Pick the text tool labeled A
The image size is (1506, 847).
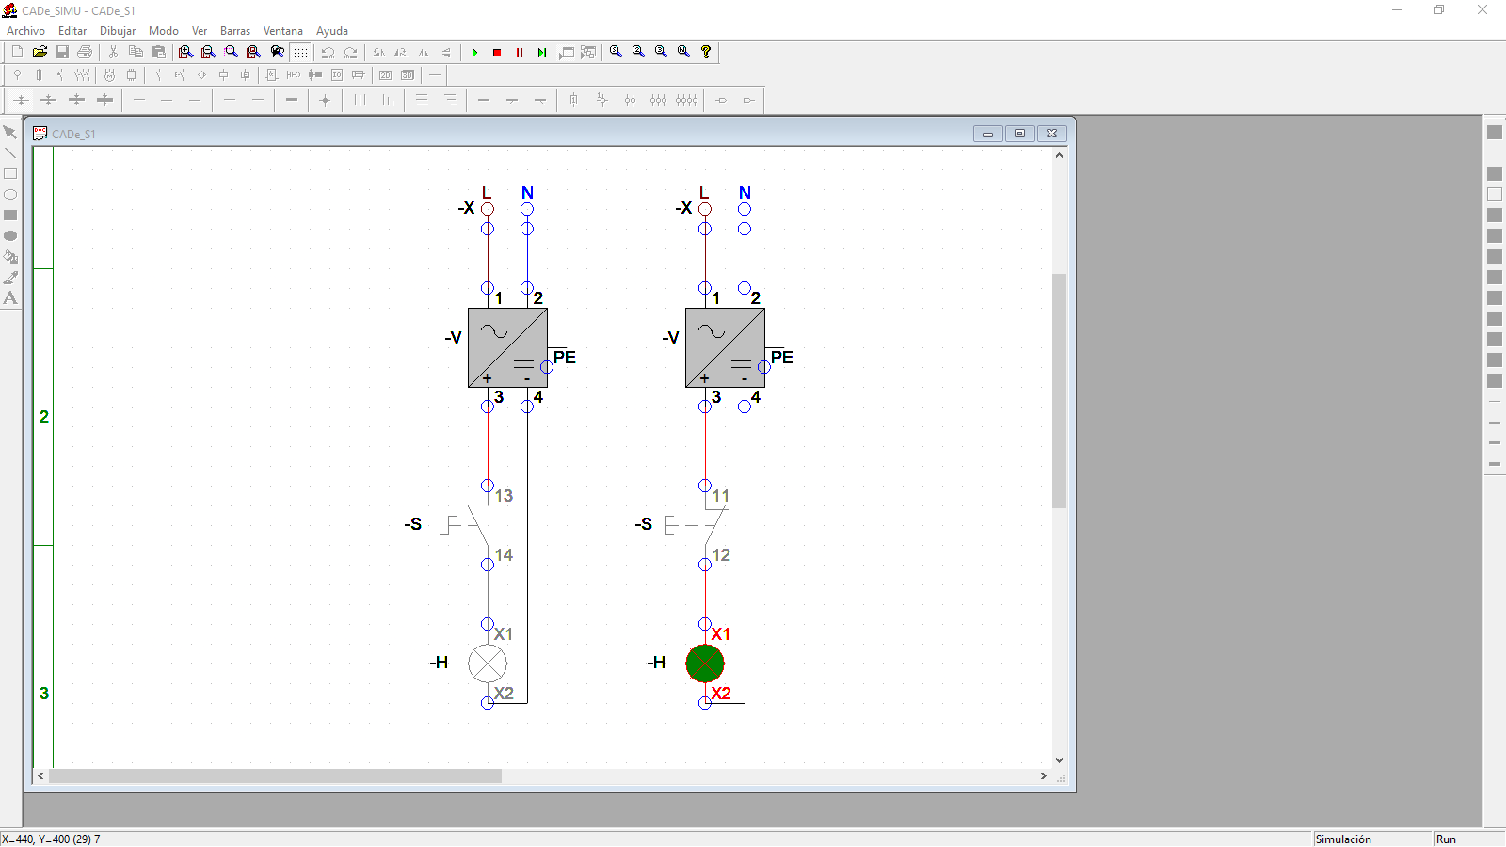point(10,298)
